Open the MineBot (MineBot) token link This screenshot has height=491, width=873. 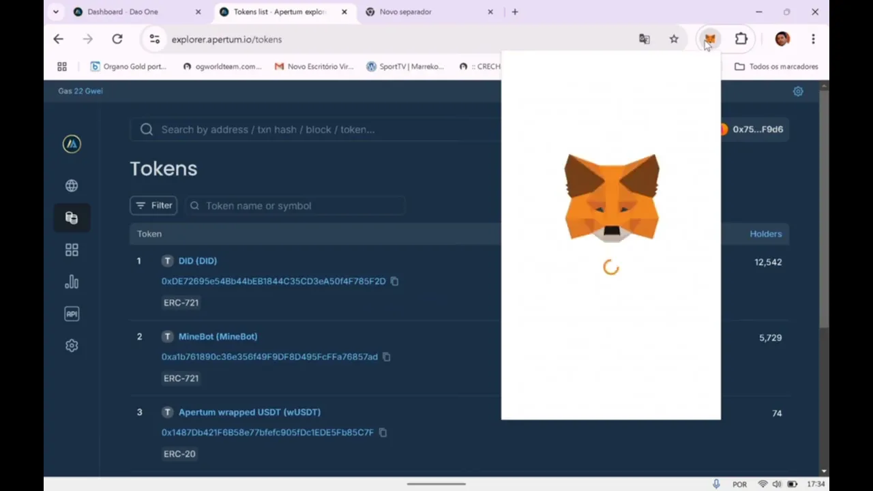tap(218, 336)
